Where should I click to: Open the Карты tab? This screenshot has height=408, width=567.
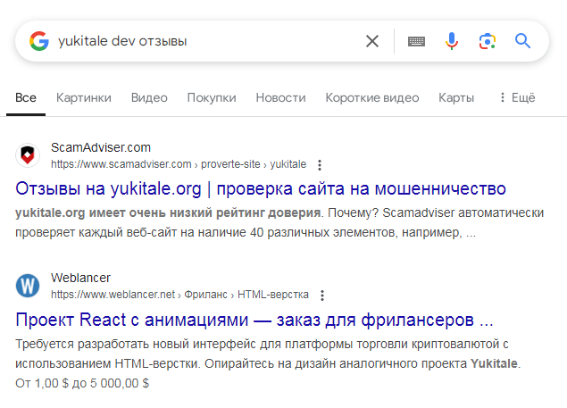tap(456, 97)
